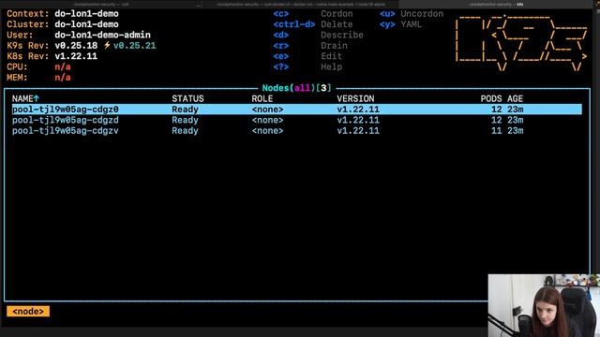This screenshot has height=337, width=600.
Task: Click the <y> YAML shortcut hint
Action: [x=400, y=24]
